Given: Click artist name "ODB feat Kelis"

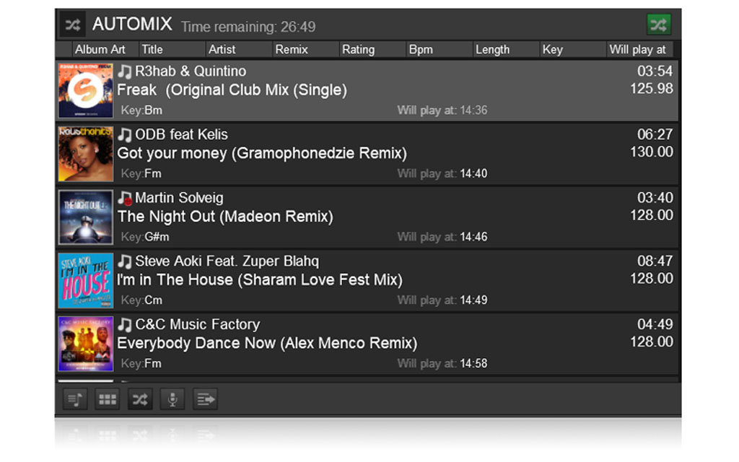Looking at the screenshot, I should 181,135.
